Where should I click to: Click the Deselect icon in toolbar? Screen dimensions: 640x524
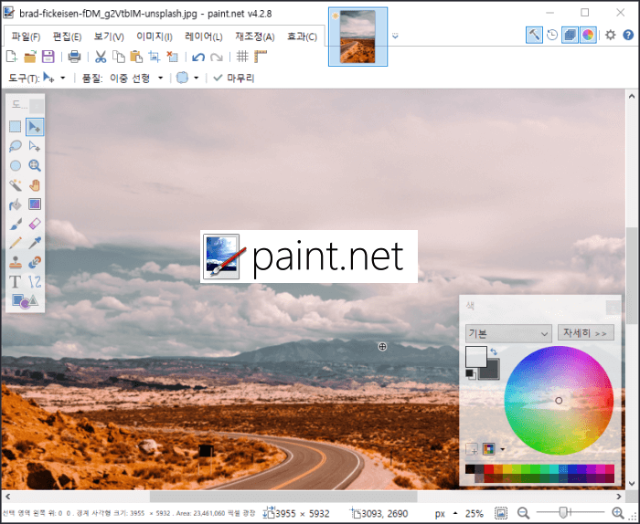(172, 57)
